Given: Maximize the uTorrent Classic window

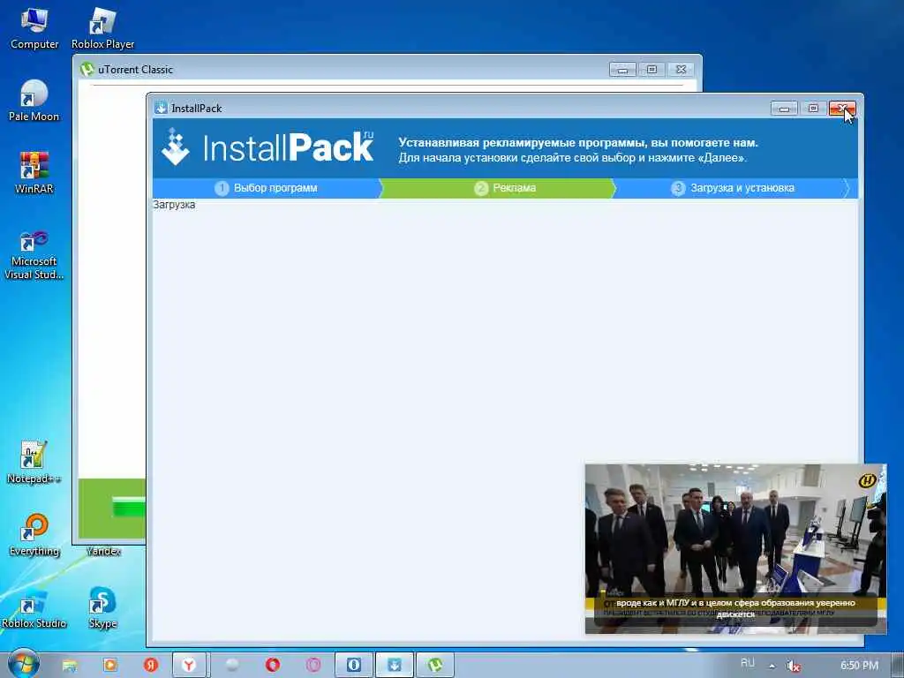Looking at the screenshot, I should pos(652,70).
